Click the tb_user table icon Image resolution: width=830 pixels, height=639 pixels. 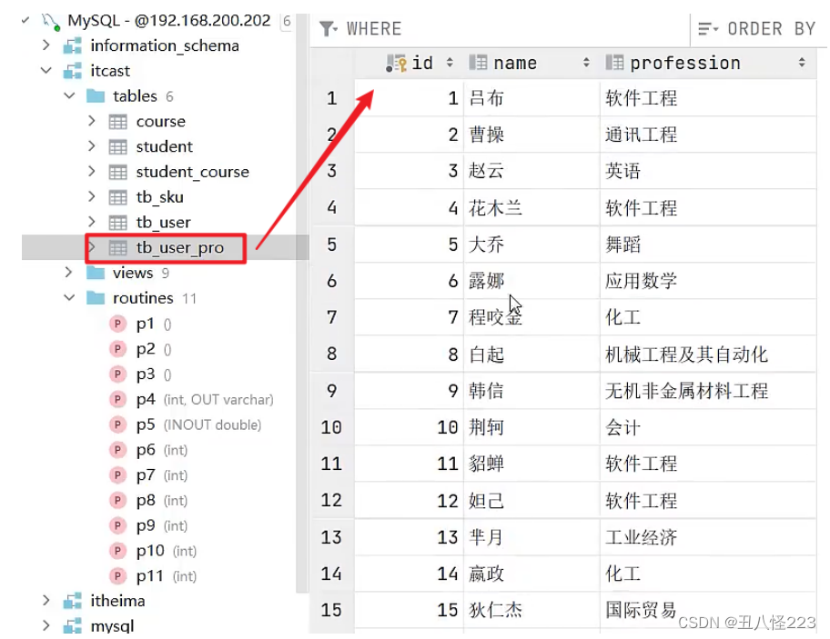click(118, 223)
